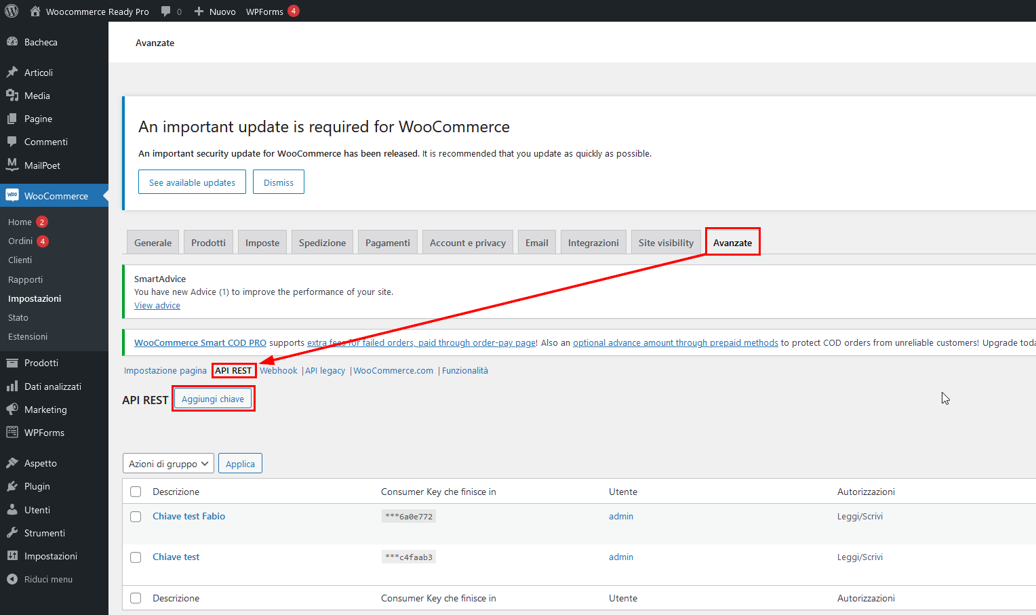Click the Dati analizzati bar chart icon
The width and height of the screenshot is (1036, 615).
pos(12,386)
